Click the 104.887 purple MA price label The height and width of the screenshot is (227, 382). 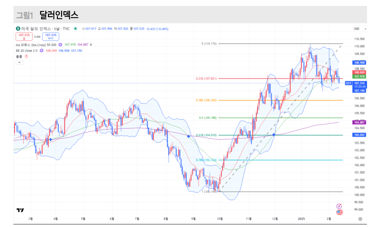(359, 122)
